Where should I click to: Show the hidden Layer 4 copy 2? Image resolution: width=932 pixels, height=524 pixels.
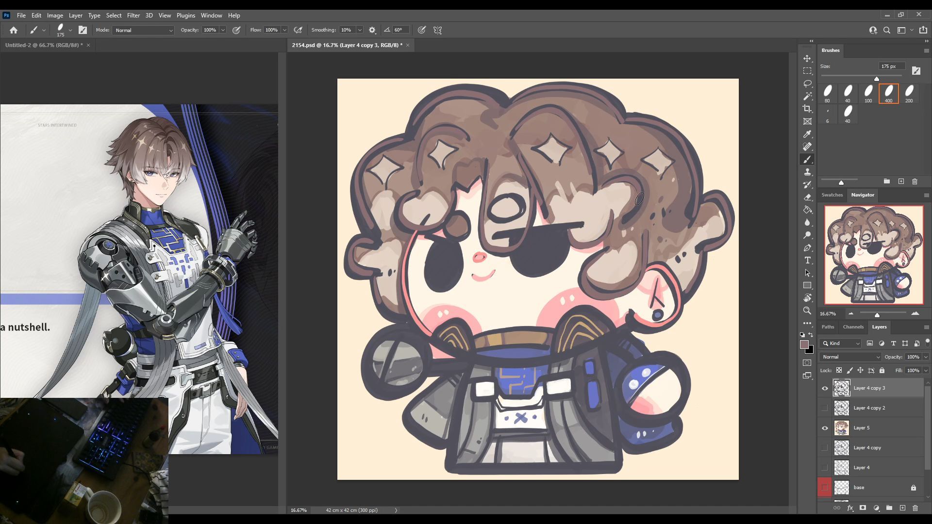pos(825,408)
